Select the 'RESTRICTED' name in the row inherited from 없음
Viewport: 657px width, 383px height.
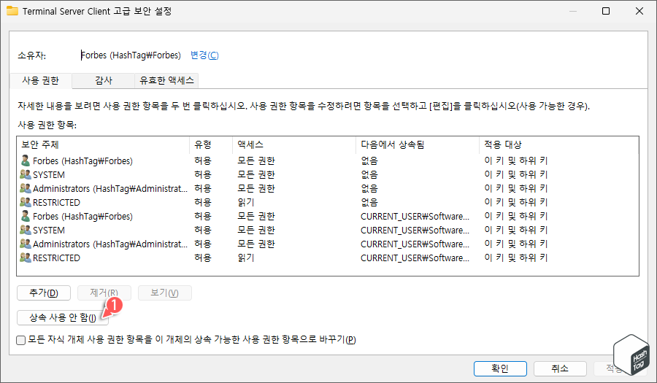[56, 203]
